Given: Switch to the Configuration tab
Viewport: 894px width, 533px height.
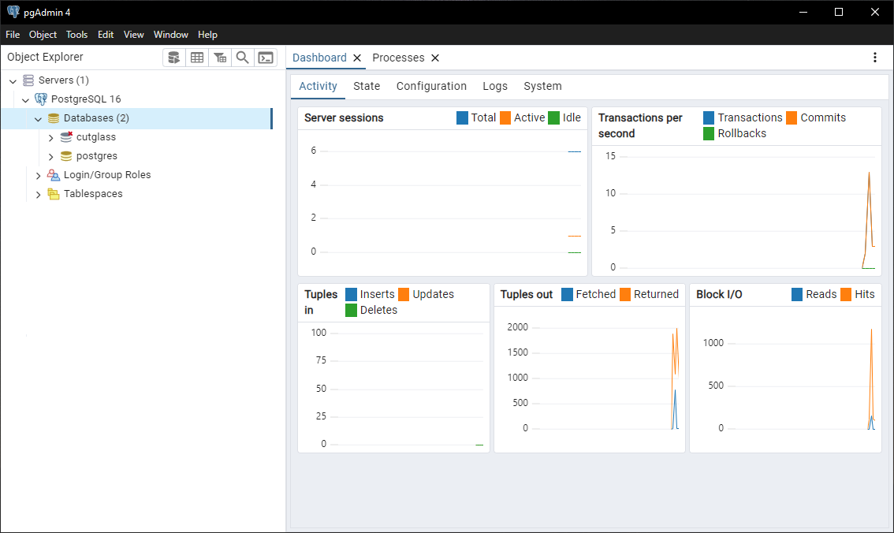Looking at the screenshot, I should click(x=431, y=86).
